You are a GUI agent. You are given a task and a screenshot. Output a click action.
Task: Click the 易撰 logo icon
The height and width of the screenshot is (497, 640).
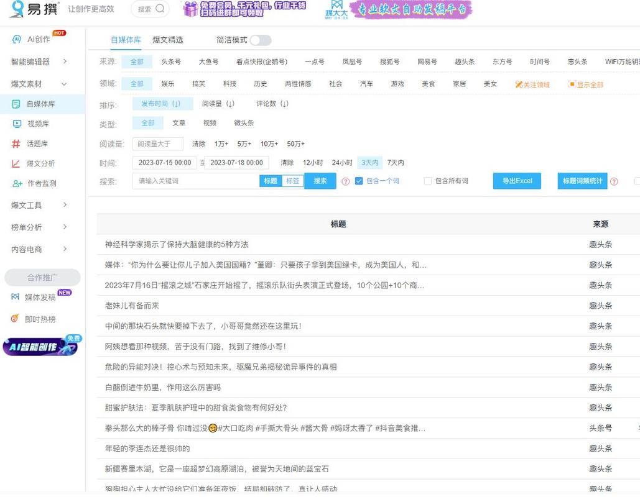pyautogui.click(x=17, y=9)
